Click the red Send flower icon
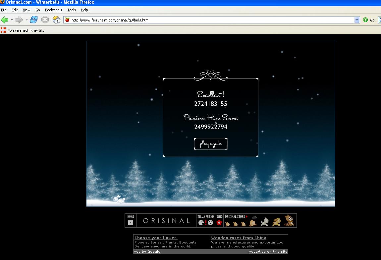The width and height of the screenshot is (381, 260). click(219, 222)
